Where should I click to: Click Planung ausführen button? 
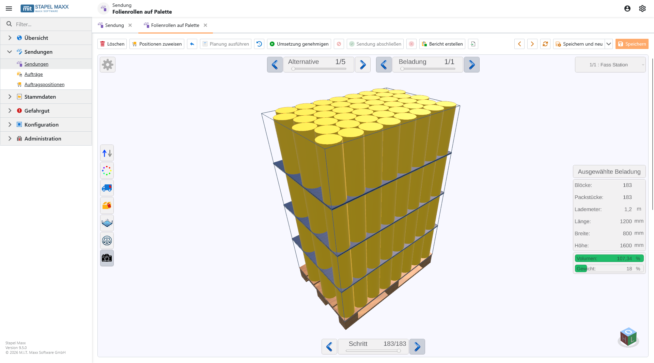225,44
